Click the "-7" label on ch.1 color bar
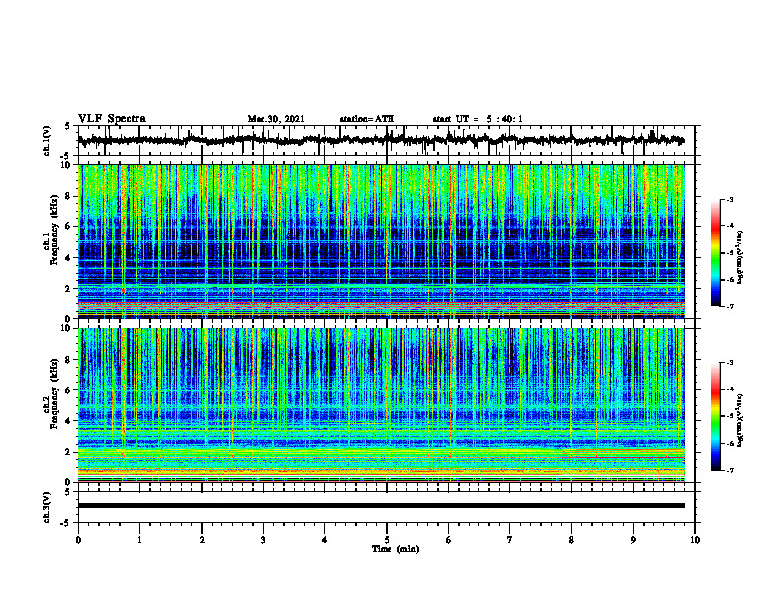The image size is (783, 605). tap(730, 306)
